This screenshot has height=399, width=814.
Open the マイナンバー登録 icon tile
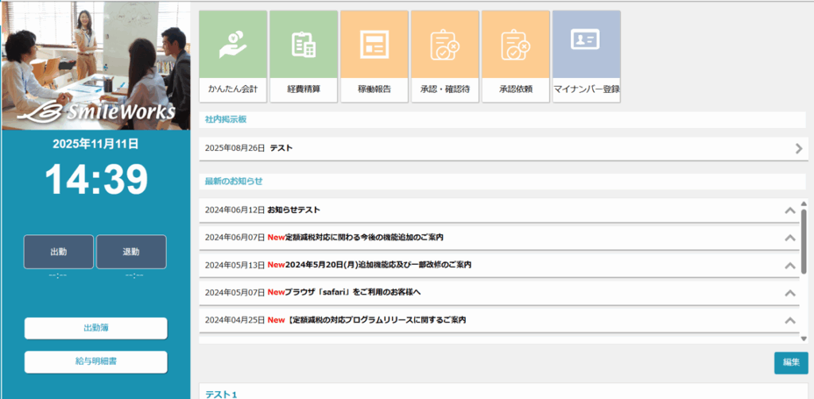point(586,56)
